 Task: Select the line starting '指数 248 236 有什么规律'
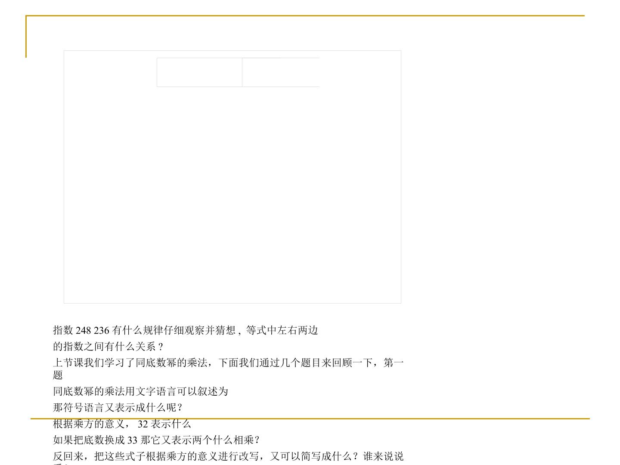tap(186, 330)
